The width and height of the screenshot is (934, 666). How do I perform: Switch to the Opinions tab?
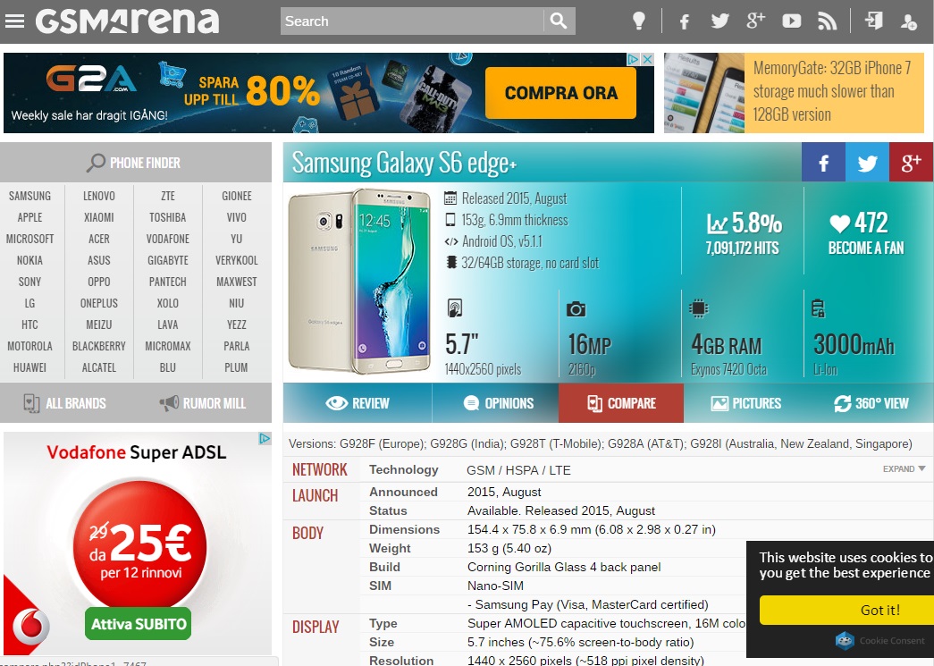pos(498,403)
